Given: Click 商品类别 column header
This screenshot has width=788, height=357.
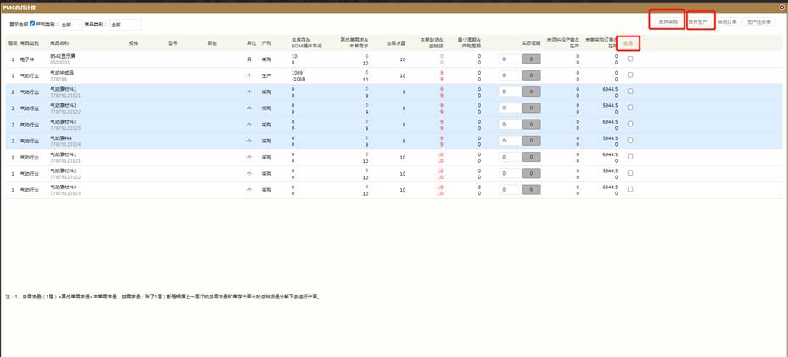Looking at the screenshot, I should tap(29, 44).
